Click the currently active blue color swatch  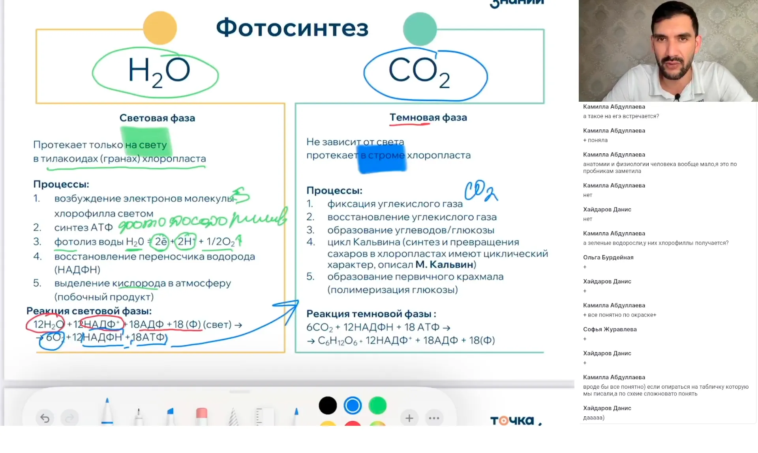[x=353, y=405]
